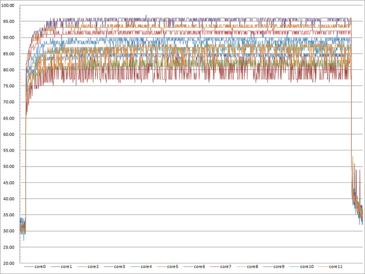365x274 pixels.
Task: Click the 55.00 axis label
Action: pos(9,150)
